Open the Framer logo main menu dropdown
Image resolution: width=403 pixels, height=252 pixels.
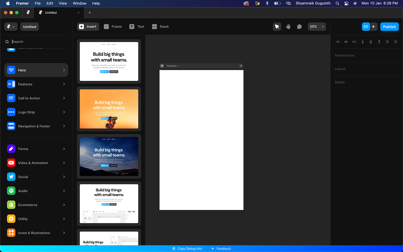11,27
